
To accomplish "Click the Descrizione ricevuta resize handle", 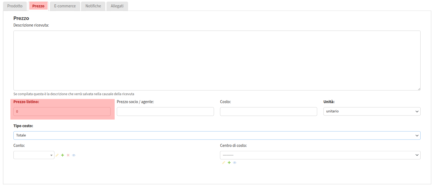I will (x=419, y=89).
